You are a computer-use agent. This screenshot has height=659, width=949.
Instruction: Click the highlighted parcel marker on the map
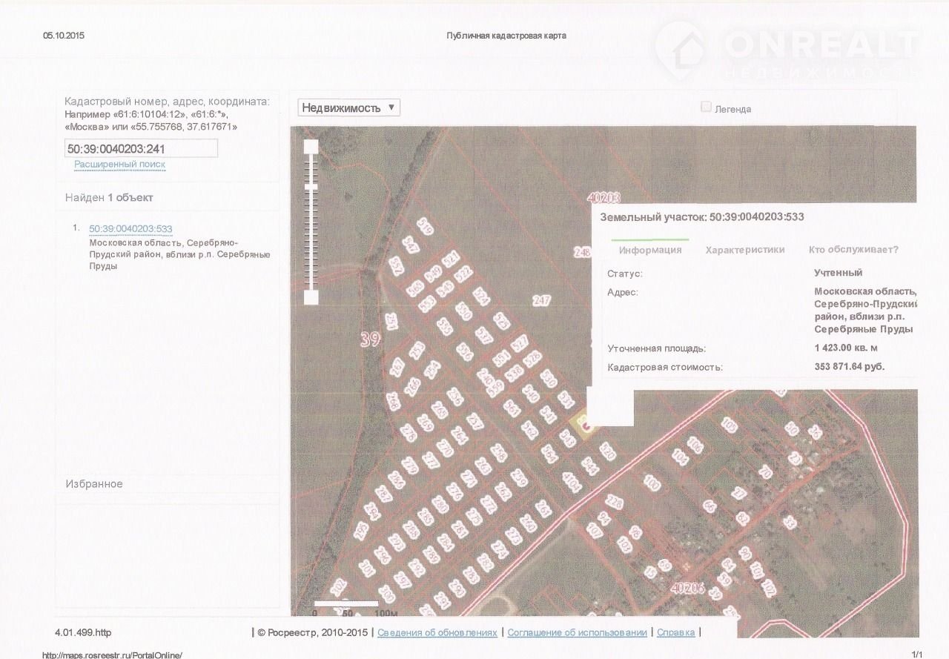point(585,425)
